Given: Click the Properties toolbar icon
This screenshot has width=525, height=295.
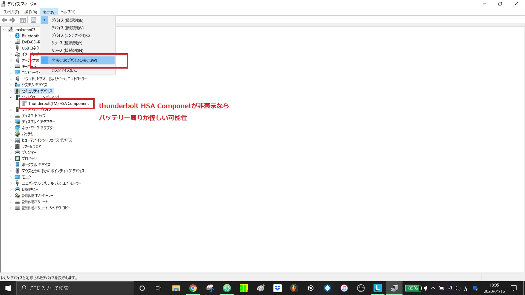Looking at the screenshot, I should coord(33,20).
